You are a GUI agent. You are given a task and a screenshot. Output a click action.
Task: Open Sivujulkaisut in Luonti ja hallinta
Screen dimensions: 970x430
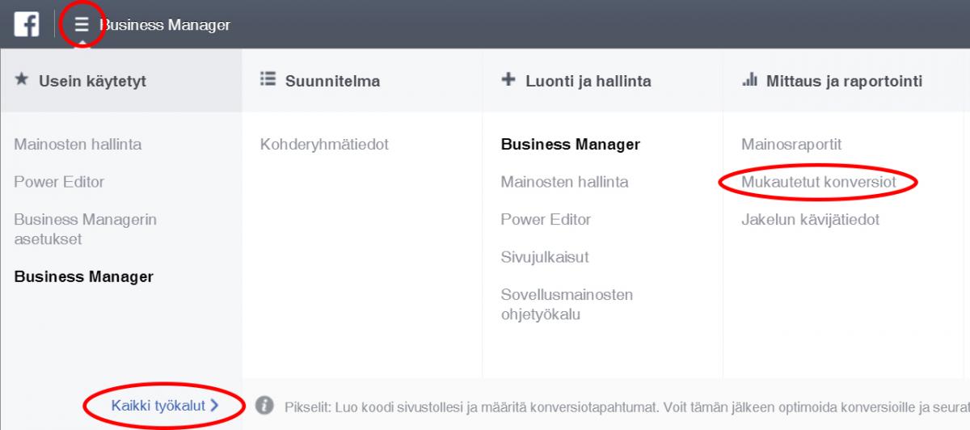(545, 257)
